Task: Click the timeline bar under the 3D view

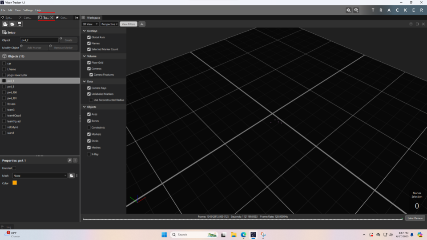Action: pos(243,219)
